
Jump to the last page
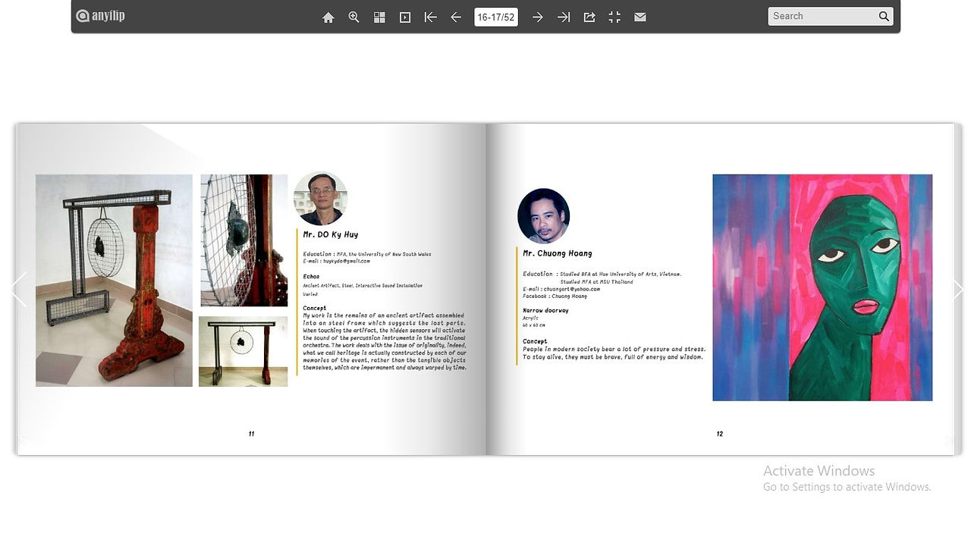point(564,17)
